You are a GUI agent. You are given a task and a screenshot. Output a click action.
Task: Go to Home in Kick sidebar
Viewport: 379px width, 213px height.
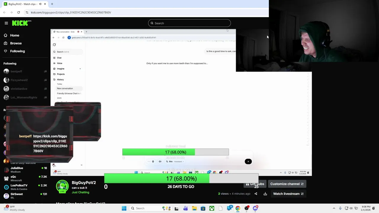point(15,35)
